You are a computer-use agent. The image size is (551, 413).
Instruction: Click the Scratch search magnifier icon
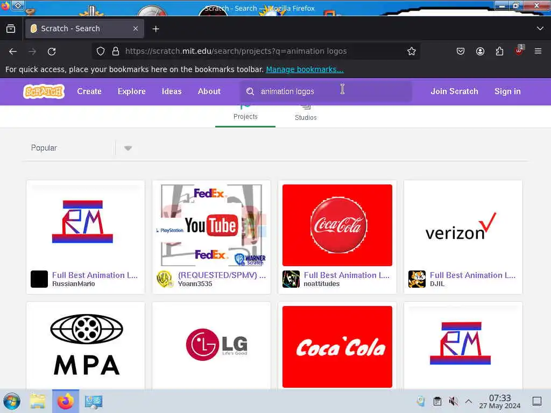tap(250, 91)
